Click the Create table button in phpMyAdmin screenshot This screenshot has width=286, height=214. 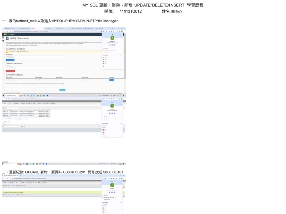5,124
